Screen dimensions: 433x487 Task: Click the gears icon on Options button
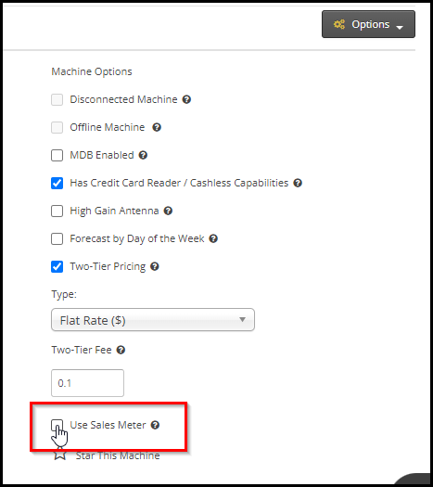pyautogui.click(x=339, y=24)
